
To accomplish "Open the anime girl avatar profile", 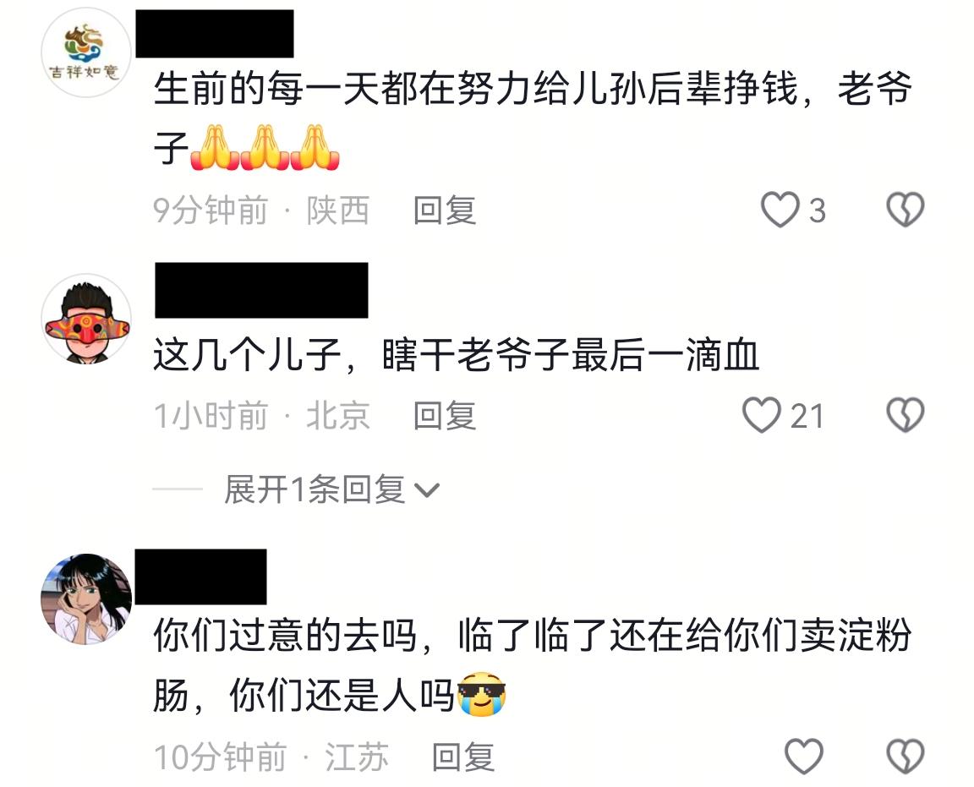I will click(86, 598).
